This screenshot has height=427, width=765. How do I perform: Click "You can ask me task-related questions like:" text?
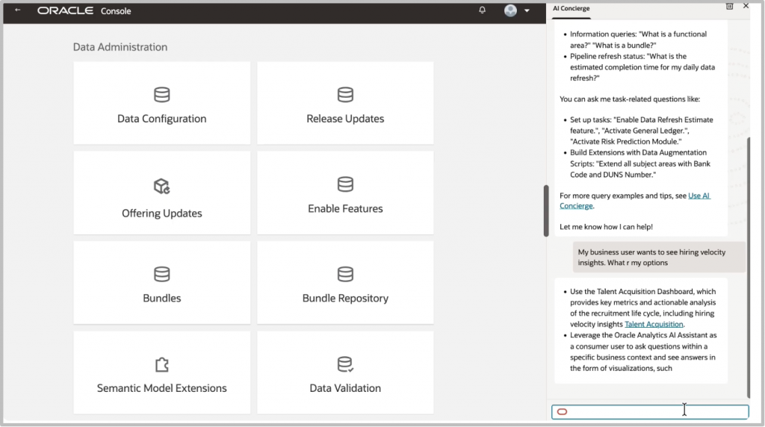tap(629, 99)
